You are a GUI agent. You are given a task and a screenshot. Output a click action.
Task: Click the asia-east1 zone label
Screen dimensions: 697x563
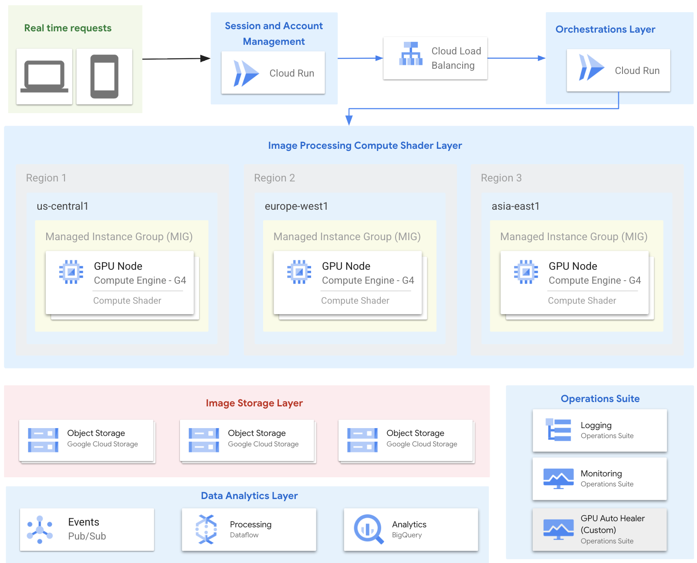tap(516, 206)
